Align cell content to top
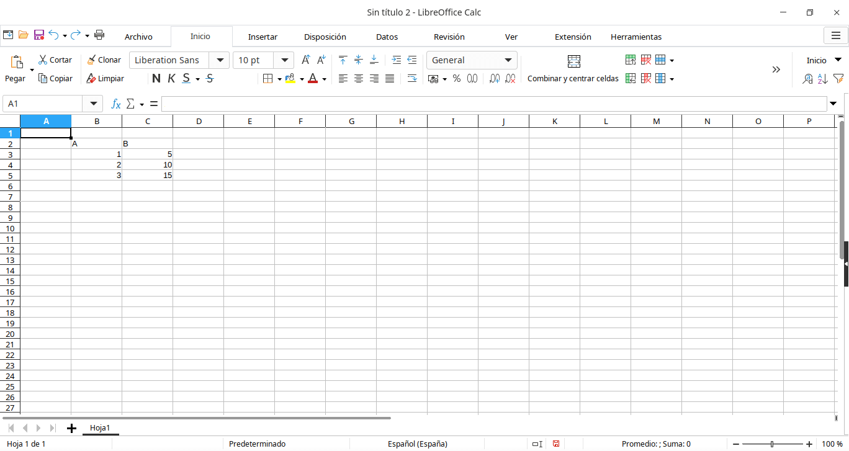 pos(343,60)
